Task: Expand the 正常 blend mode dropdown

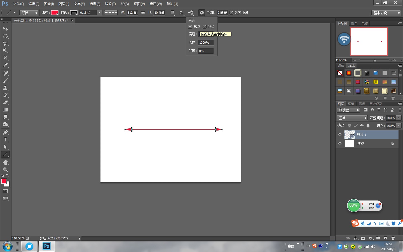Action: pos(352,118)
